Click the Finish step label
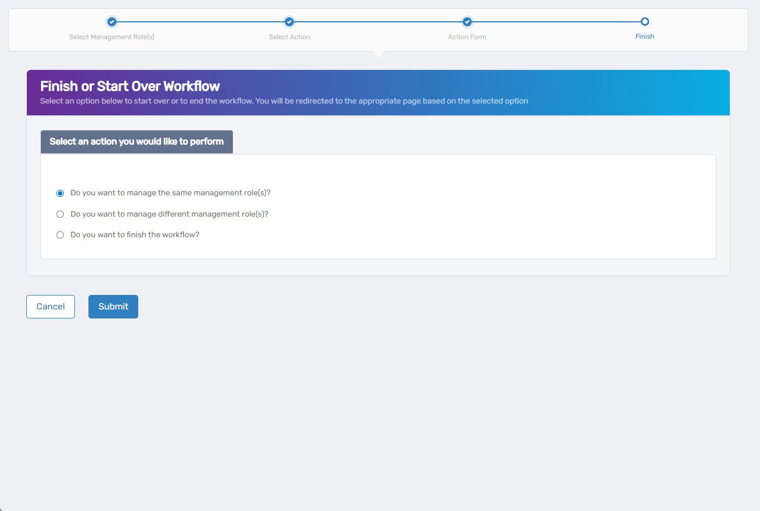The width and height of the screenshot is (760, 511). click(645, 36)
